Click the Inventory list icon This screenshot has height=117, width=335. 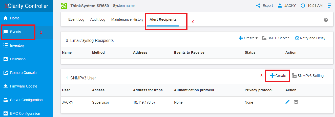6,45
